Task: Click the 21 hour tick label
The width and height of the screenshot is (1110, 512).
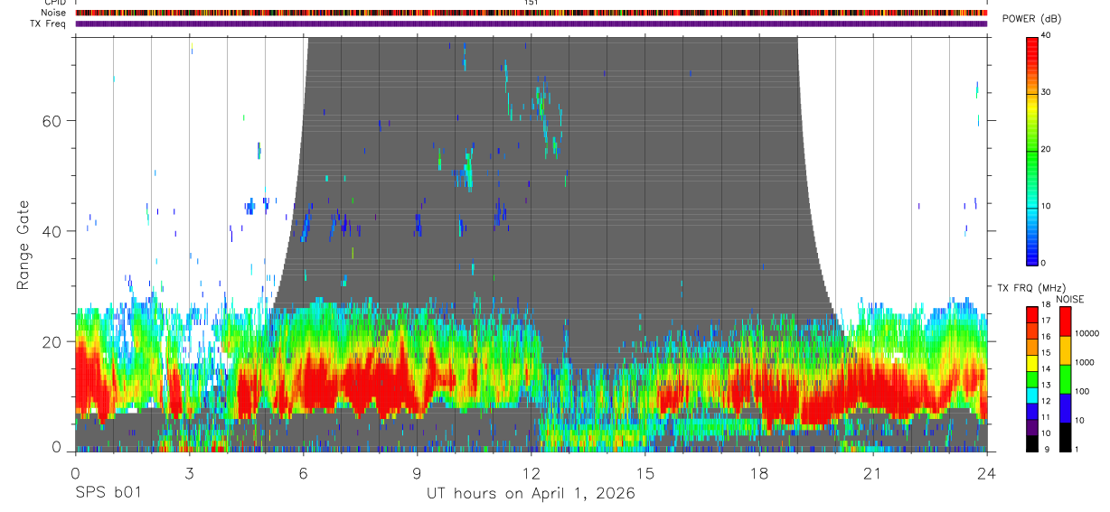Action: [873, 472]
